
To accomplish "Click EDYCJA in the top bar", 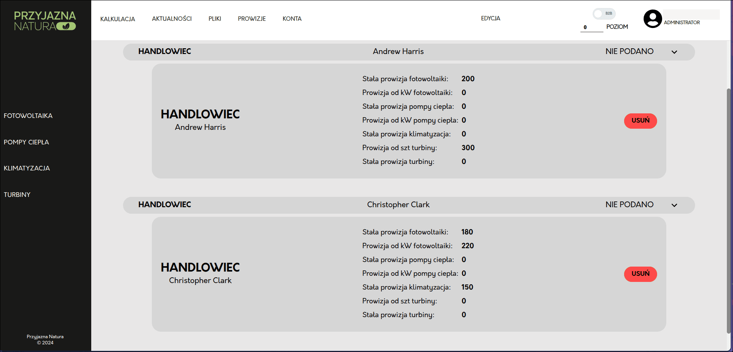I will click(491, 18).
